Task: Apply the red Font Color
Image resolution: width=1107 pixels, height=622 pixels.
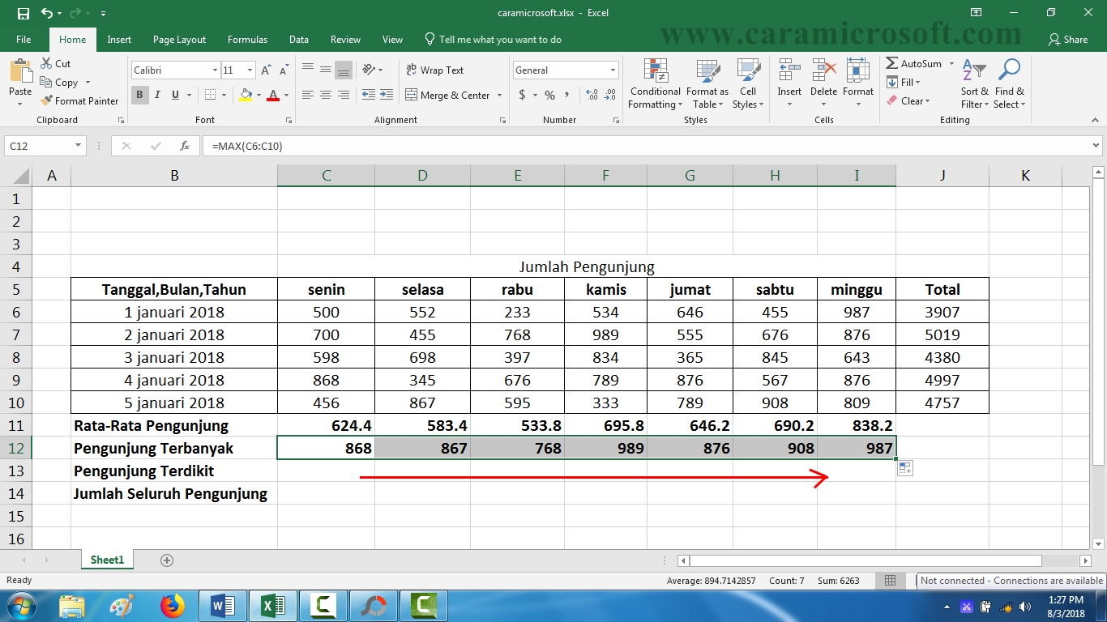Action: coord(273,96)
